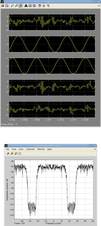The height and width of the screenshot is (226, 101).
Task: Click the 1.2776 time tick label
Action: pyautogui.click(x=85, y=120)
